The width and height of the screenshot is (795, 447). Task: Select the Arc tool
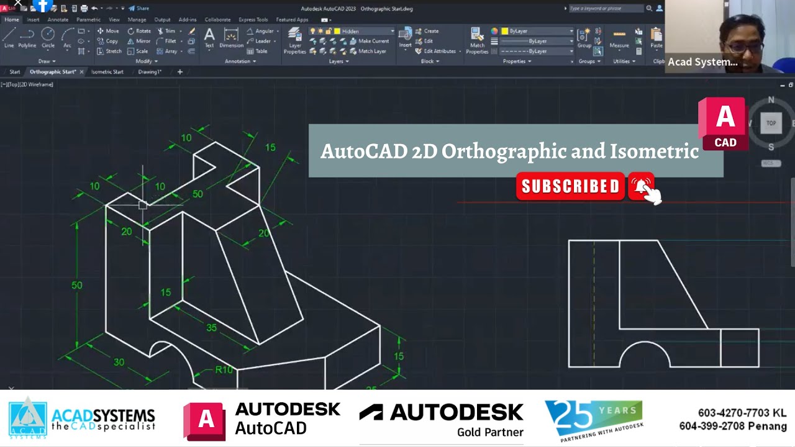pyautogui.click(x=67, y=37)
